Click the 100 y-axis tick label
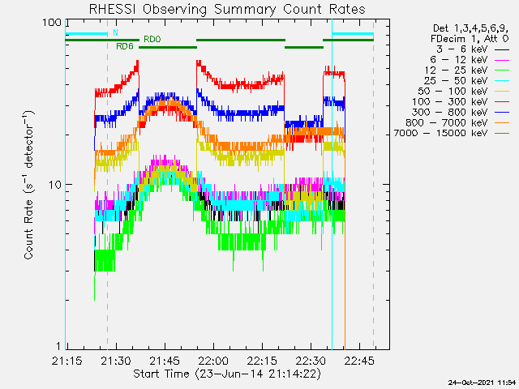 [52, 23]
